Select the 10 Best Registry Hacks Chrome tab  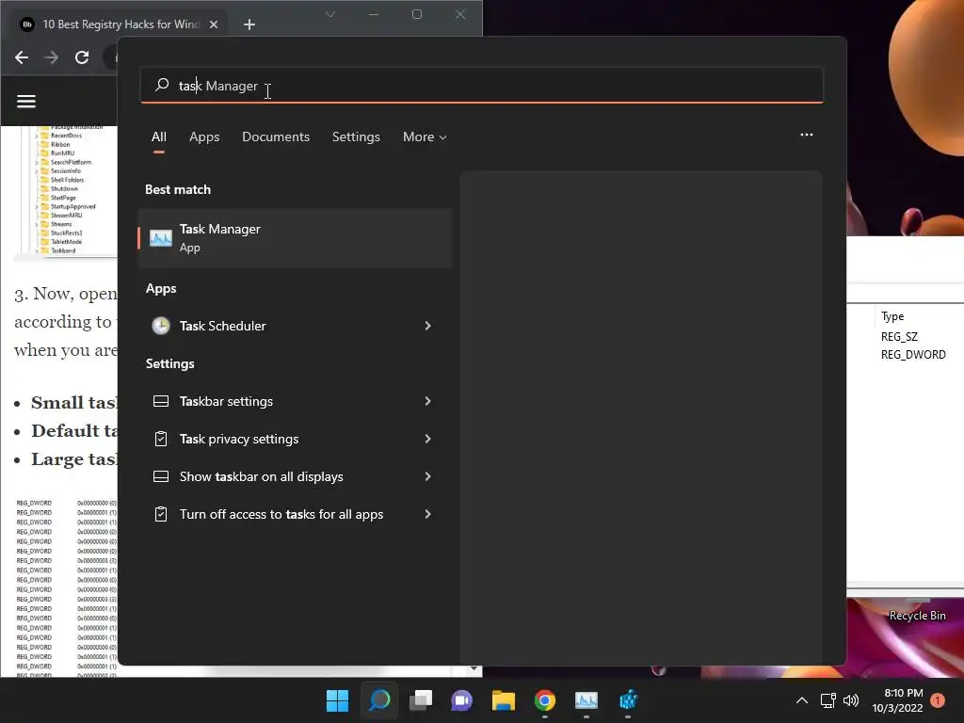(121, 24)
